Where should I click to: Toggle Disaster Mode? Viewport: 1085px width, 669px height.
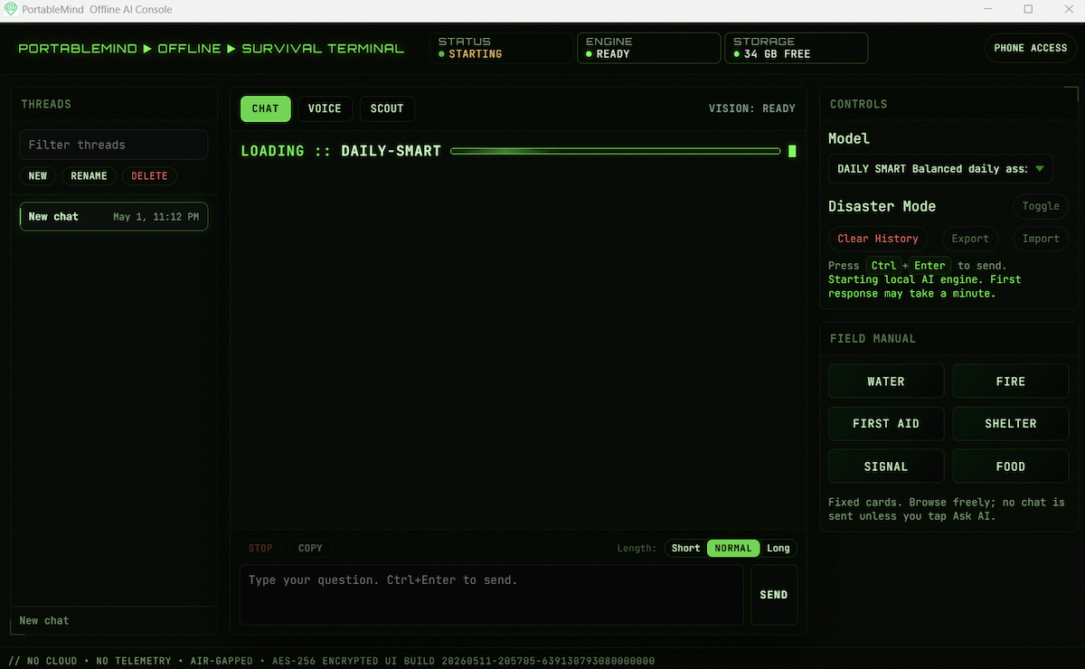click(x=1041, y=206)
